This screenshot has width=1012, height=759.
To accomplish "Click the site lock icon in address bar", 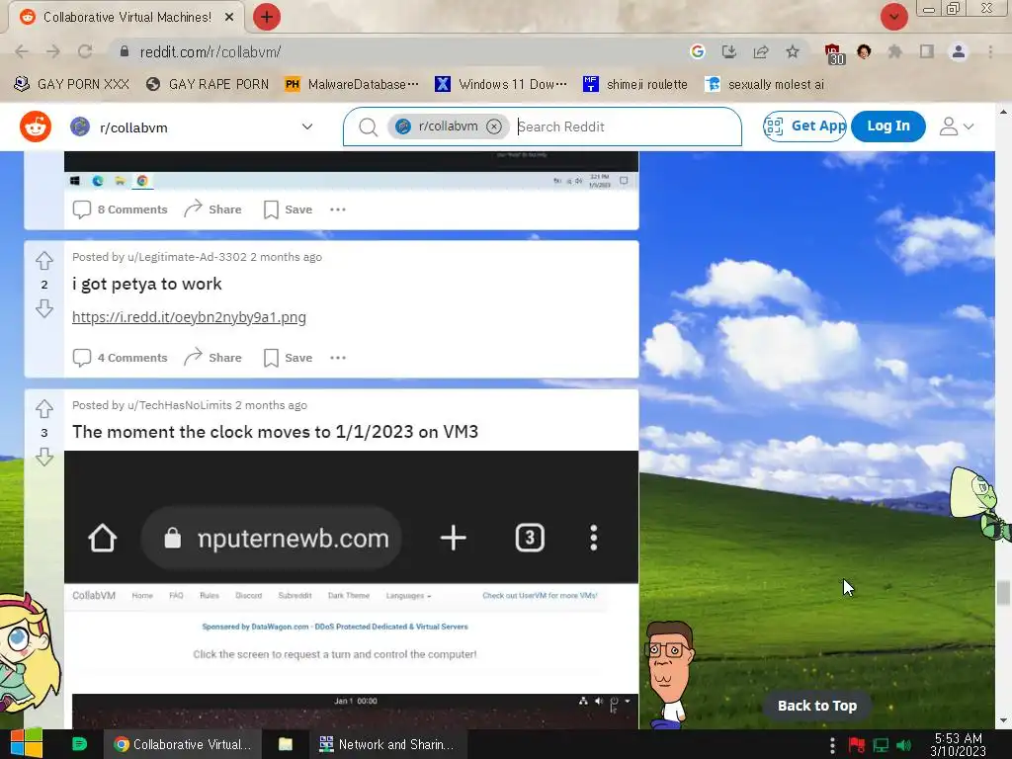I will 125,51.
